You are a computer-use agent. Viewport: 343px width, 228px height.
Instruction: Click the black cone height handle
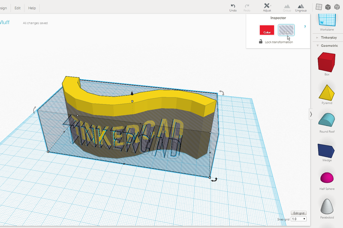tap(132, 93)
